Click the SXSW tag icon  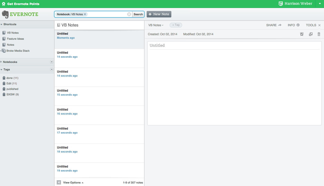[x=4, y=94]
